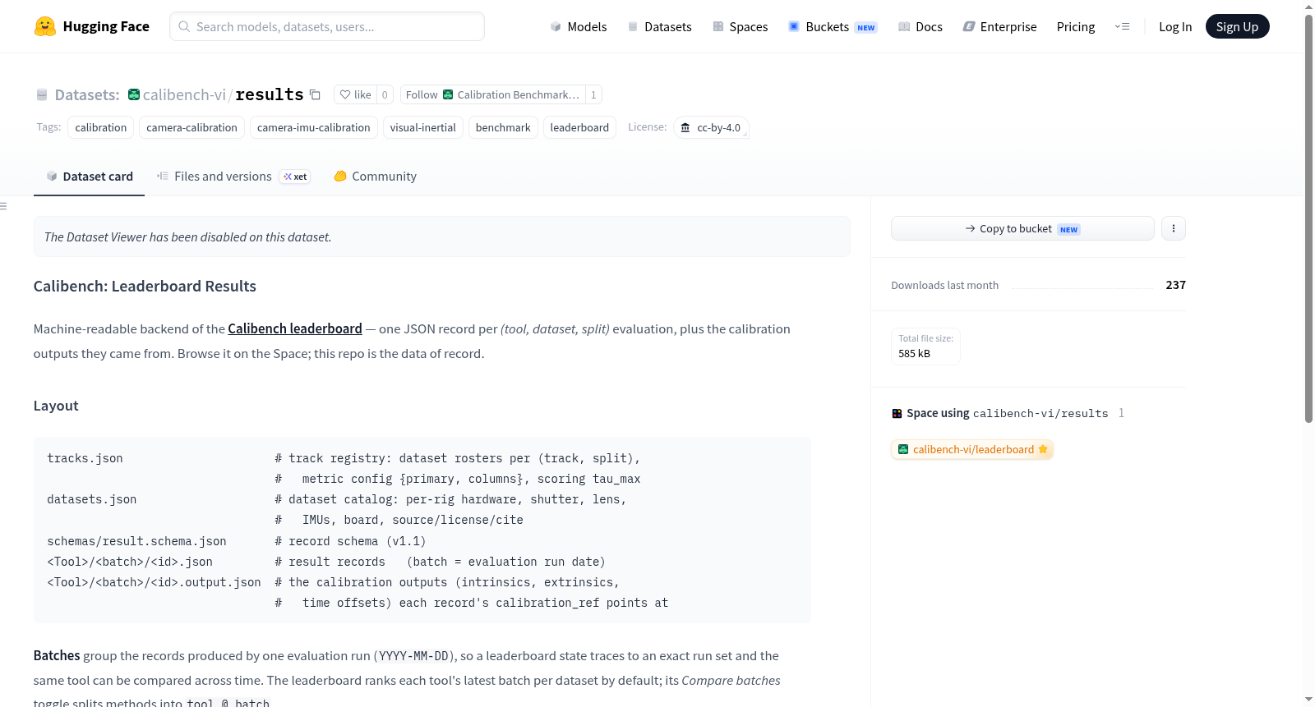Click the leaderboard tag

point(579,127)
